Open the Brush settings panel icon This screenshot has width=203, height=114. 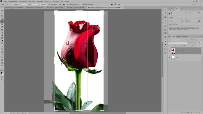tap(166, 30)
